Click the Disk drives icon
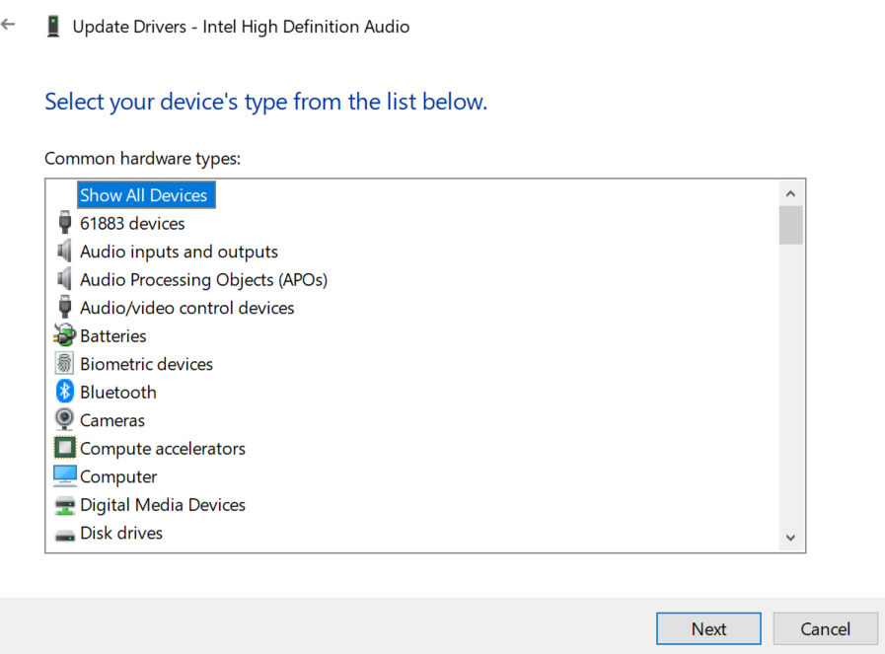Viewport: 885px width, 654px height. pos(64,535)
